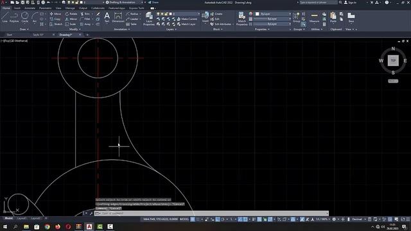Click AutoCAD icon in Windows taskbar
The width and height of the screenshot is (411, 231).
click(89, 227)
